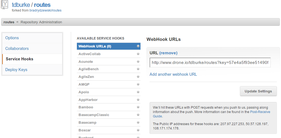Open the bradrydzewski/routes parent repository link
The height and width of the screenshot is (138, 281).
(x=45, y=10)
